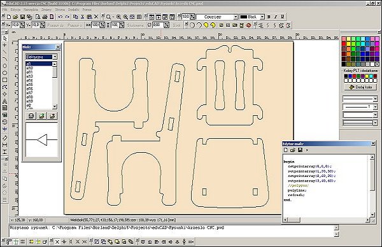Pick the bright red color swatch
This screenshot has height=247, width=382.
pyautogui.click(x=344, y=44)
